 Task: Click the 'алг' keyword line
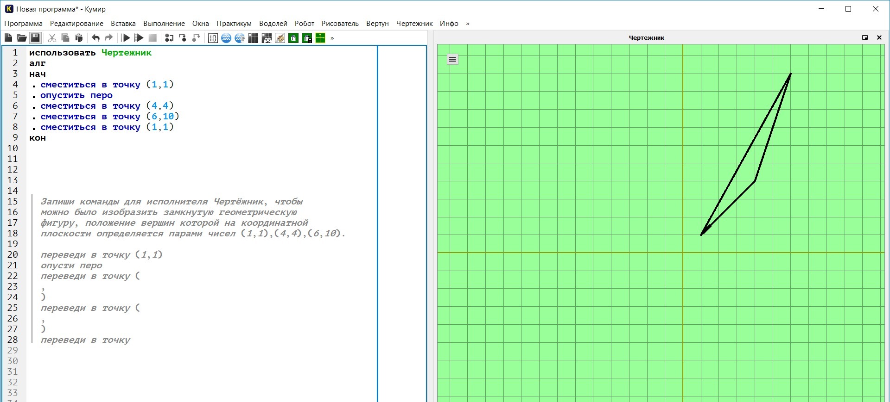click(38, 63)
